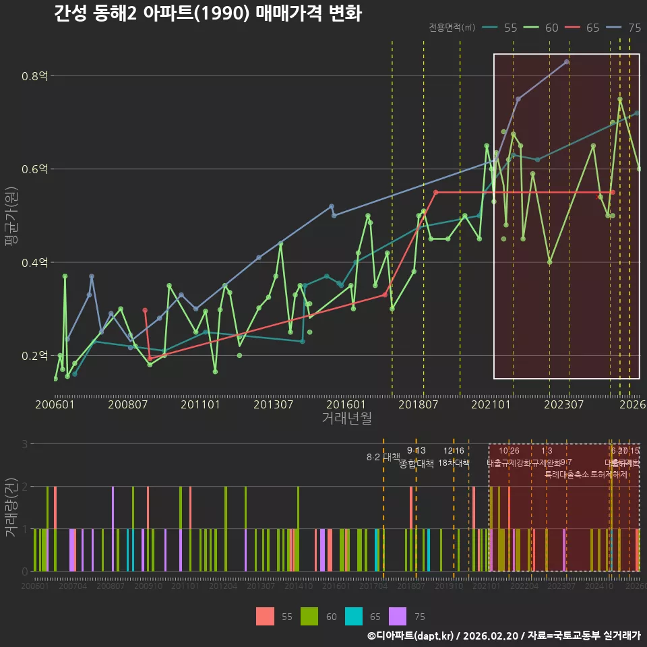Click the 거래년월 x-axis title
This screenshot has width=647, height=647.
point(346,418)
